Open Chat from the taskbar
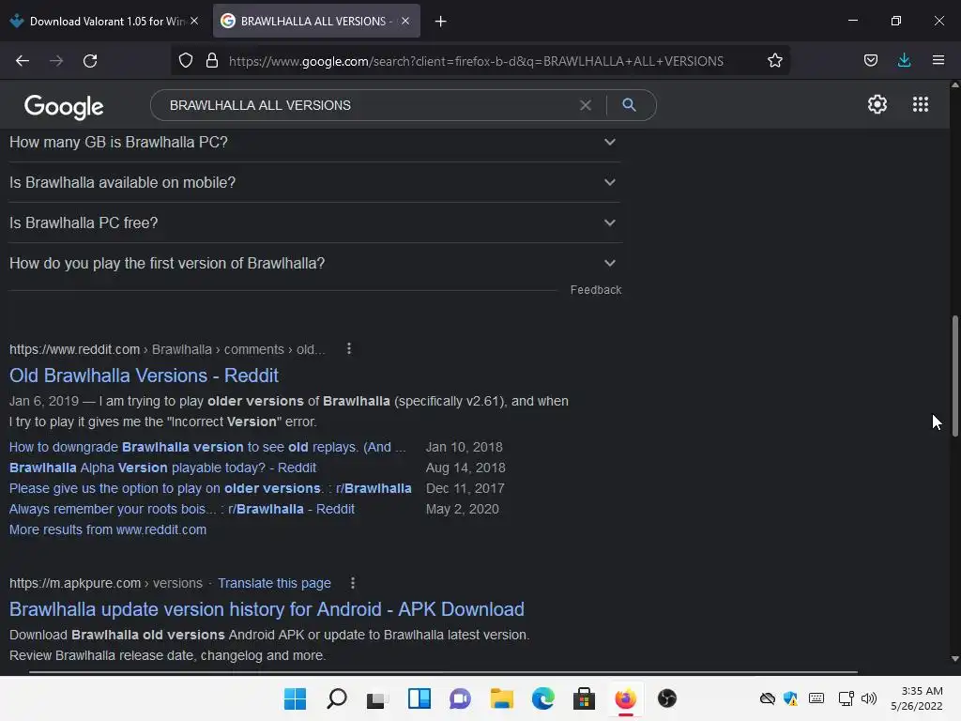The width and height of the screenshot is (961, 721). click(460, 698)
